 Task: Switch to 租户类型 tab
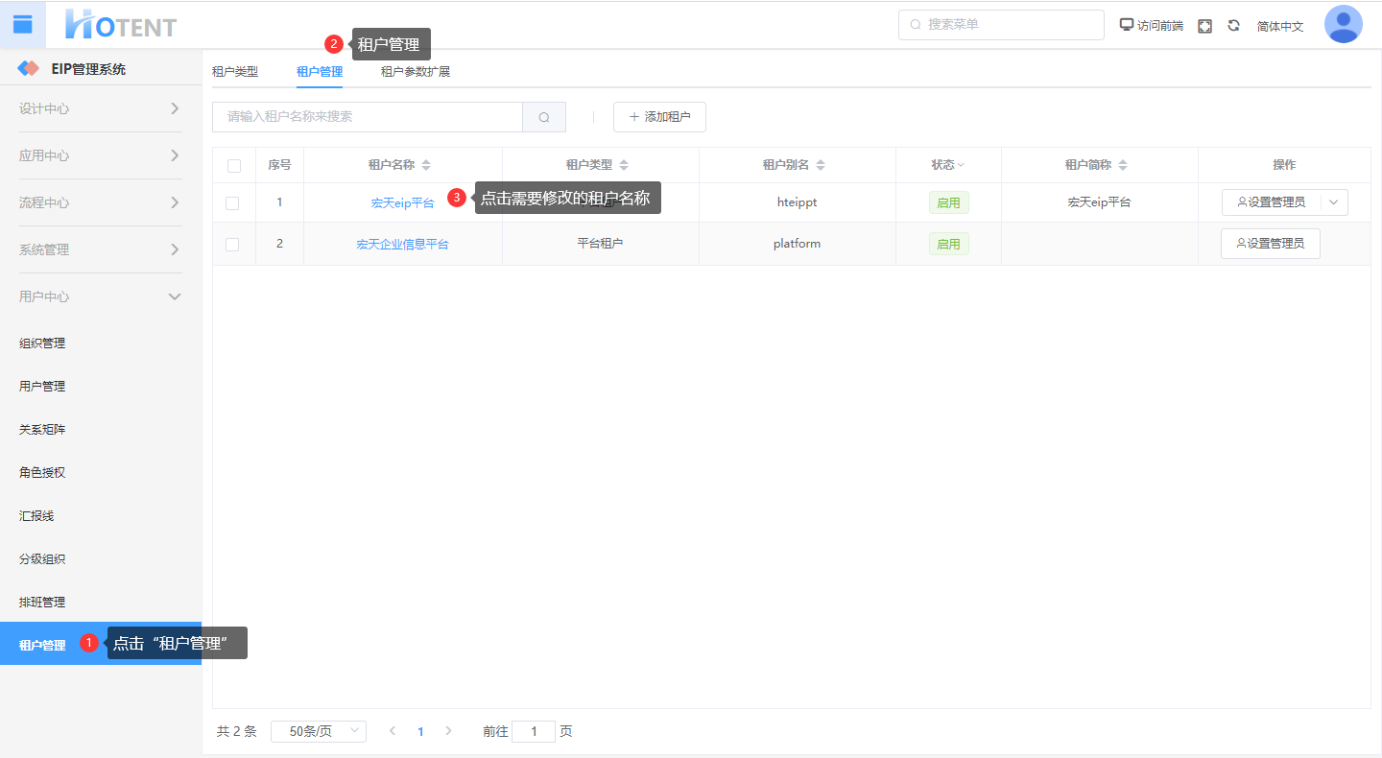tap(235, 71)
